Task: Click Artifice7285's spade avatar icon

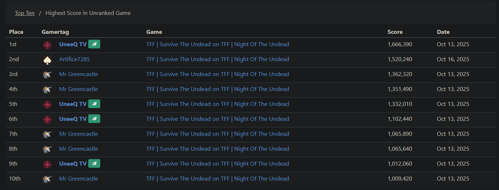Action: tap(47, 59)
